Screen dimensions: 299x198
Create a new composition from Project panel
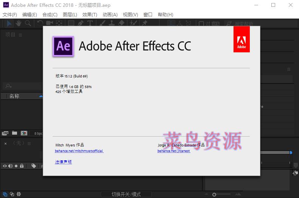24,133
